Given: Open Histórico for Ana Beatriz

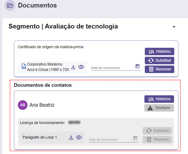Looking at the screenshot, I should point(159,99).
